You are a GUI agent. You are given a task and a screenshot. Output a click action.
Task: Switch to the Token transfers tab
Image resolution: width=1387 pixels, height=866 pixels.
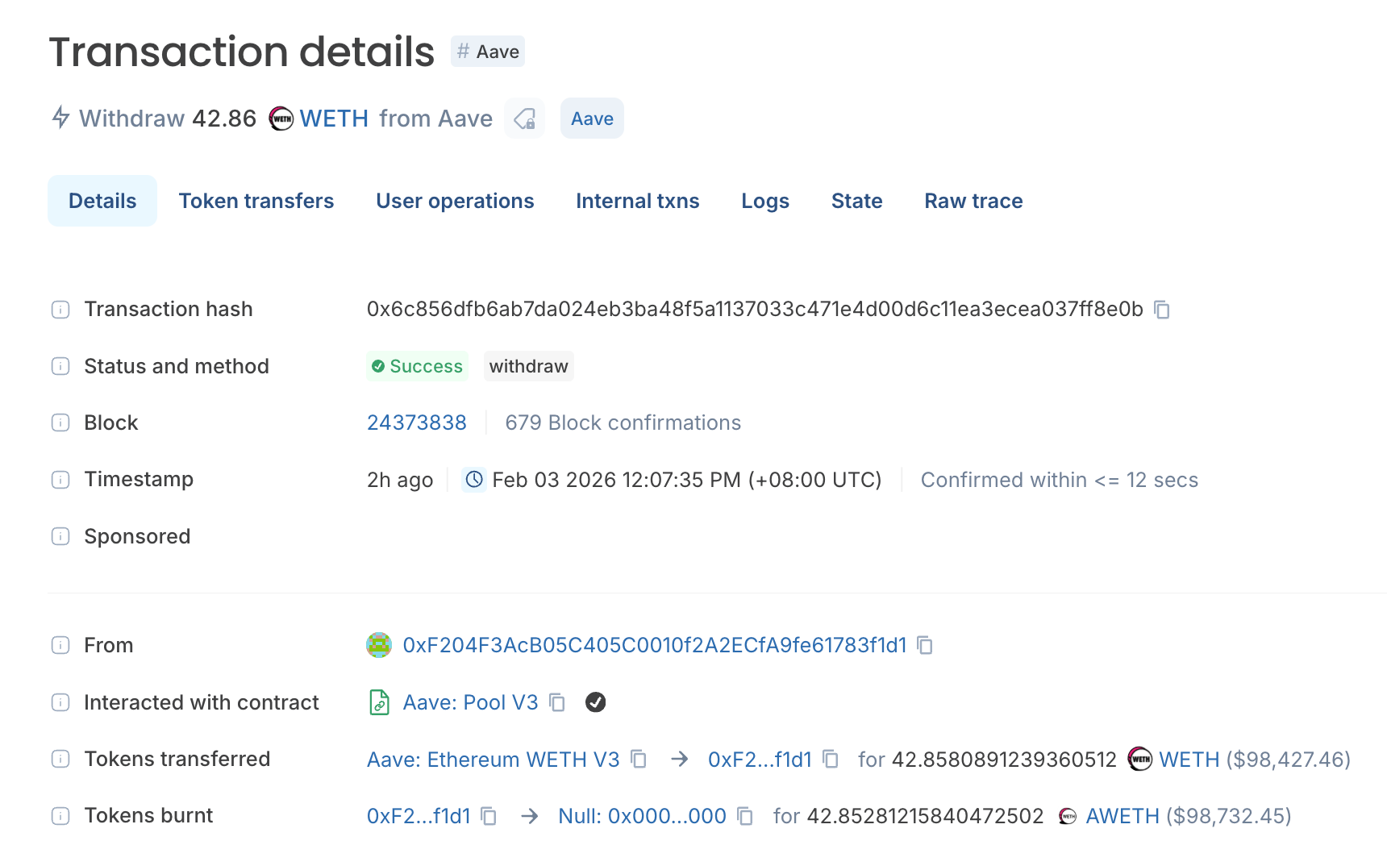click(256, 201)
